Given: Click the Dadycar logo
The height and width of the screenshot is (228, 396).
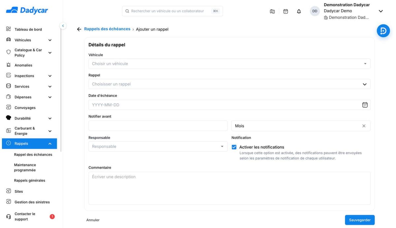Looking at the screenshot, I should [x=27, y=11].
